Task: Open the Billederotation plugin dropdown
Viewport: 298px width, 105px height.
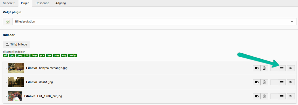Action: tap(150, 22)
